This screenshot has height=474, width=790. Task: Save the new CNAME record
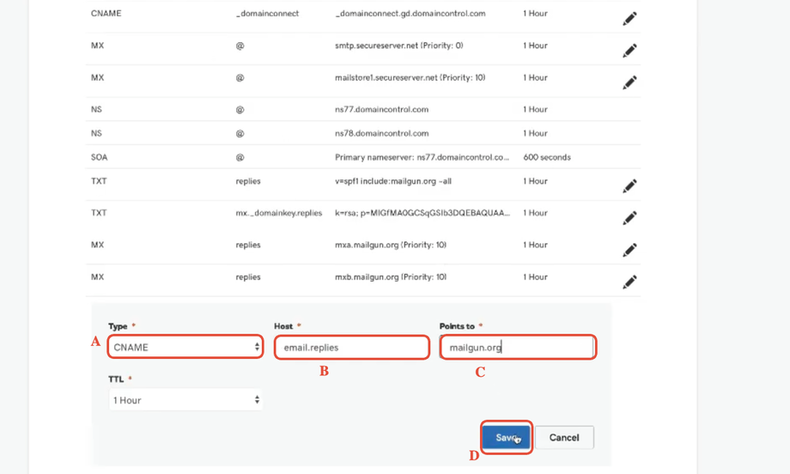[x=507, y=437]
